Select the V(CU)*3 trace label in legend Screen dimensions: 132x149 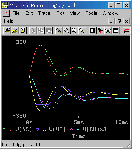click(x=95, y=129)
